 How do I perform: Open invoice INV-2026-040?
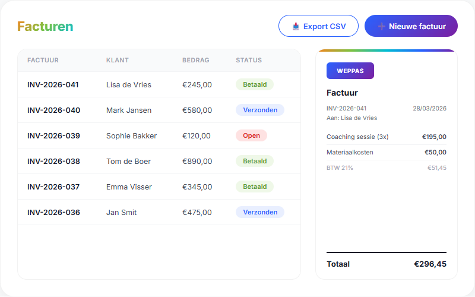click(x=53, y=110)
